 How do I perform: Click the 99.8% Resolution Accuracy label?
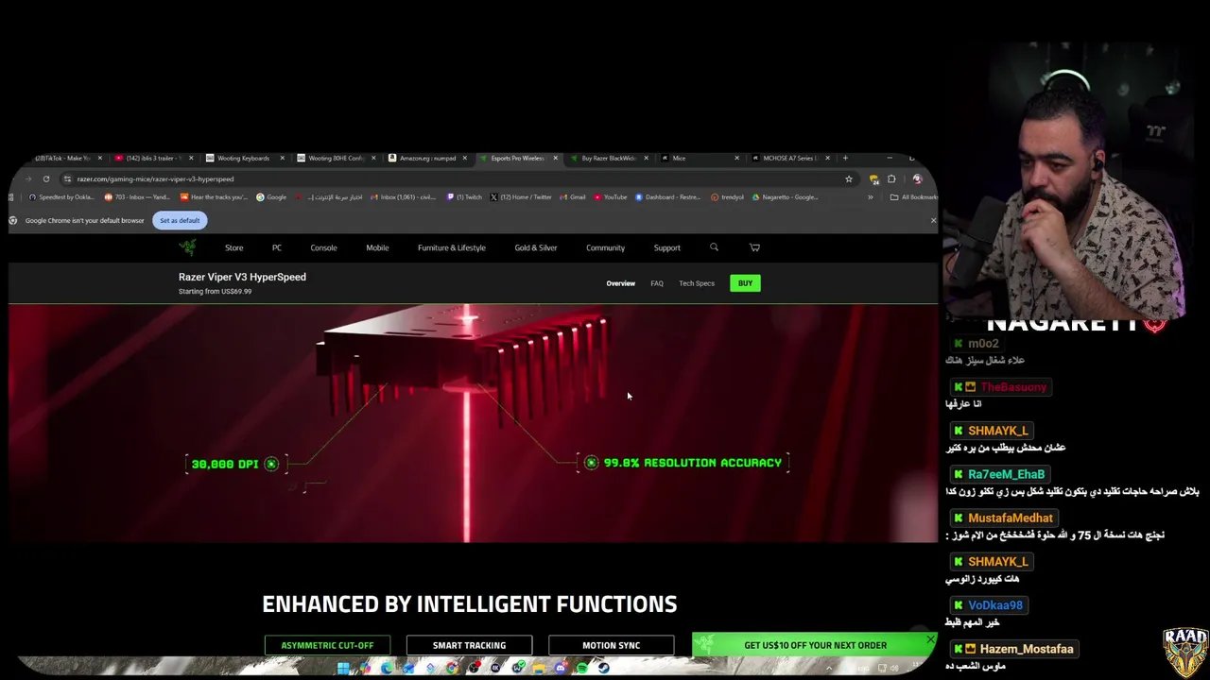693,463
